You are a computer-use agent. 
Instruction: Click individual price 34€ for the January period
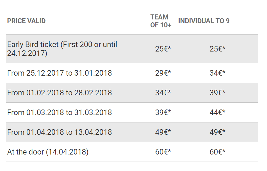(x=217, y=73)
